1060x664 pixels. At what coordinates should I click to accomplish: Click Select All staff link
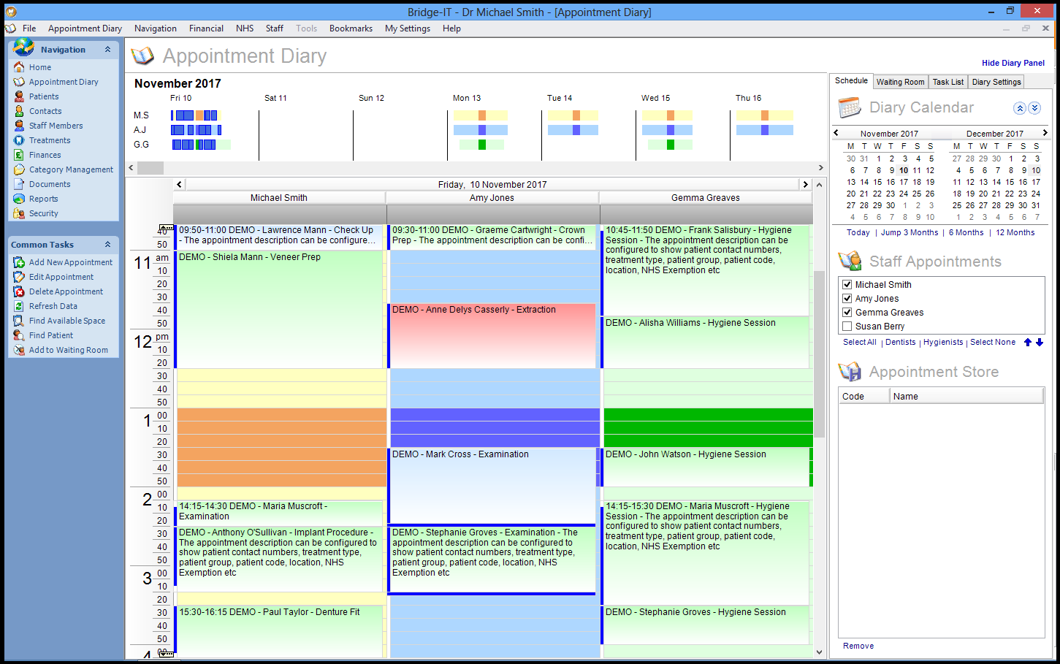860,342
